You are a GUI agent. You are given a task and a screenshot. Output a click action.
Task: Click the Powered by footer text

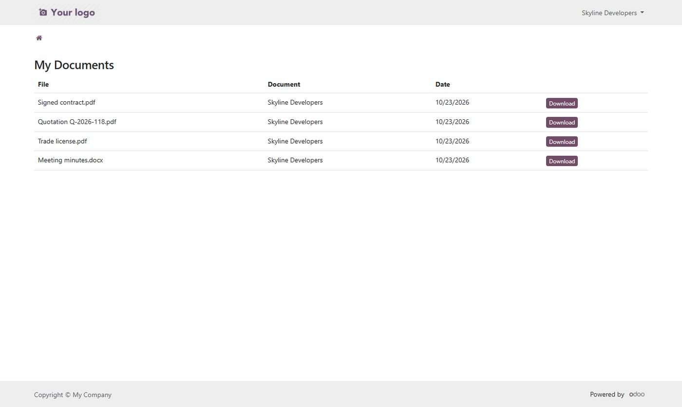click(607, 394)
